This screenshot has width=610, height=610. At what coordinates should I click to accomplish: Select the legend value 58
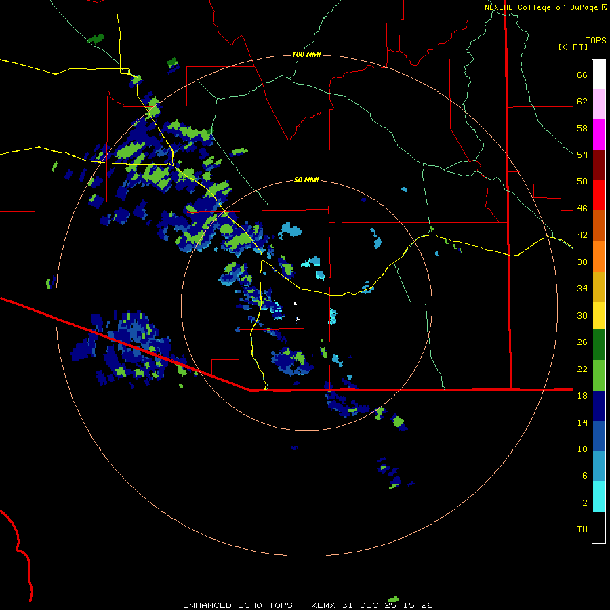(x=582, y=128)
